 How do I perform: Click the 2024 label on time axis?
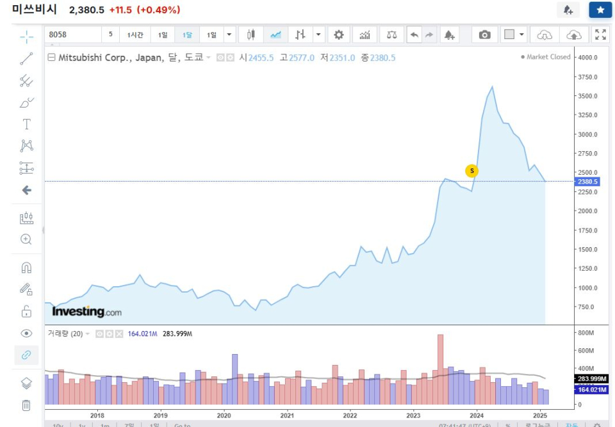click(x=477, y=415)
